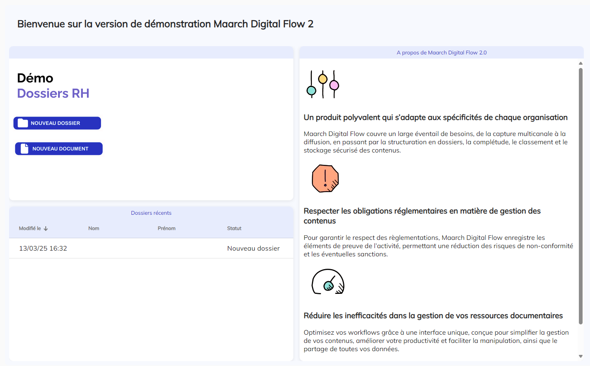Viewport: 590px width, 366px height.
Task: Create a new folder with NOUVEAU DOSSIER
Action: click(57, 123)
